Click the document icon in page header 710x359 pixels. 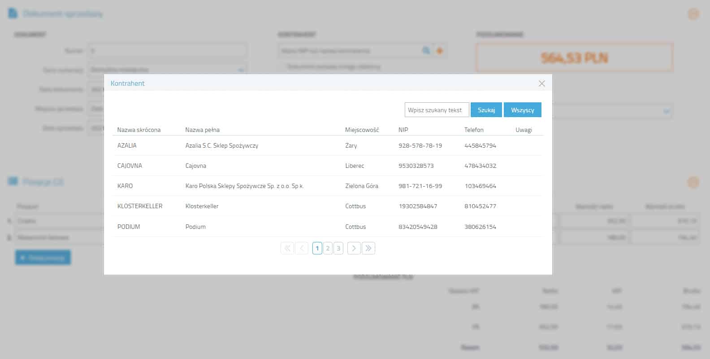[13, 13]
